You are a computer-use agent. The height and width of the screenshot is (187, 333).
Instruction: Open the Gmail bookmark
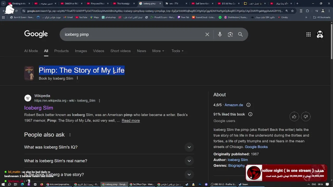[x=68, y=17]
